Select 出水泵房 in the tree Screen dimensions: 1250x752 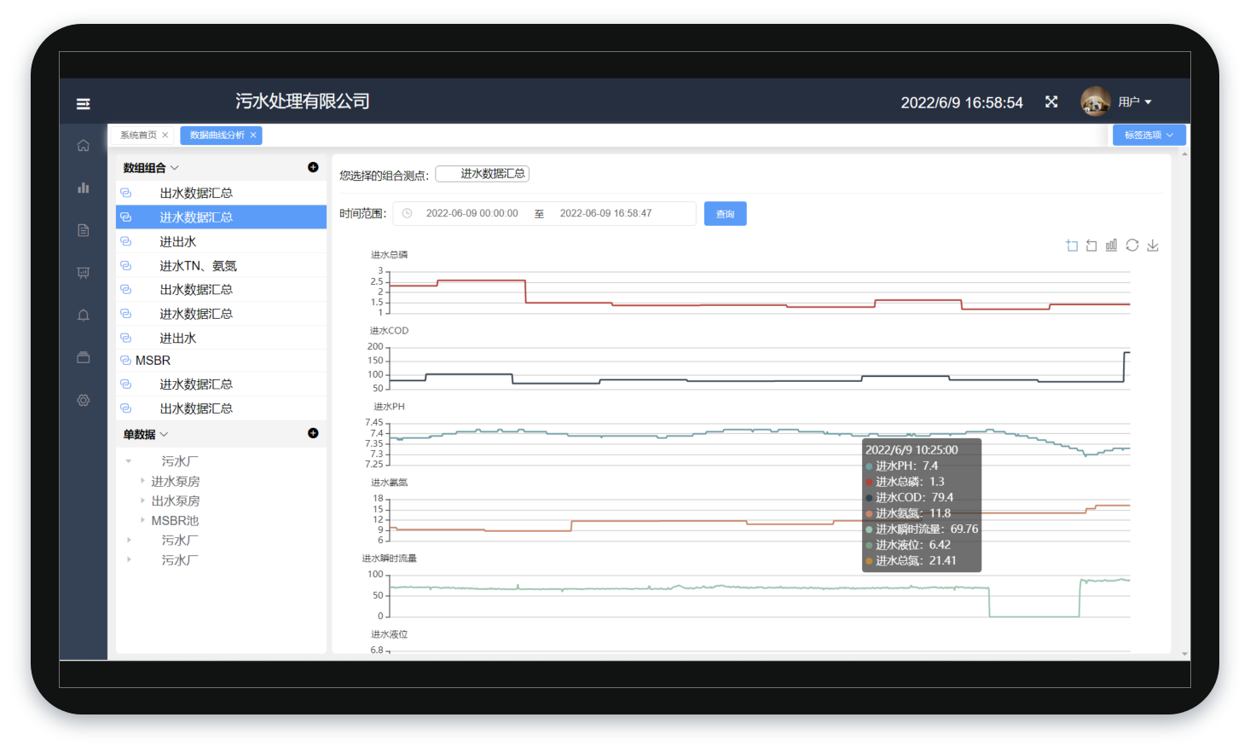pos(176,501)
